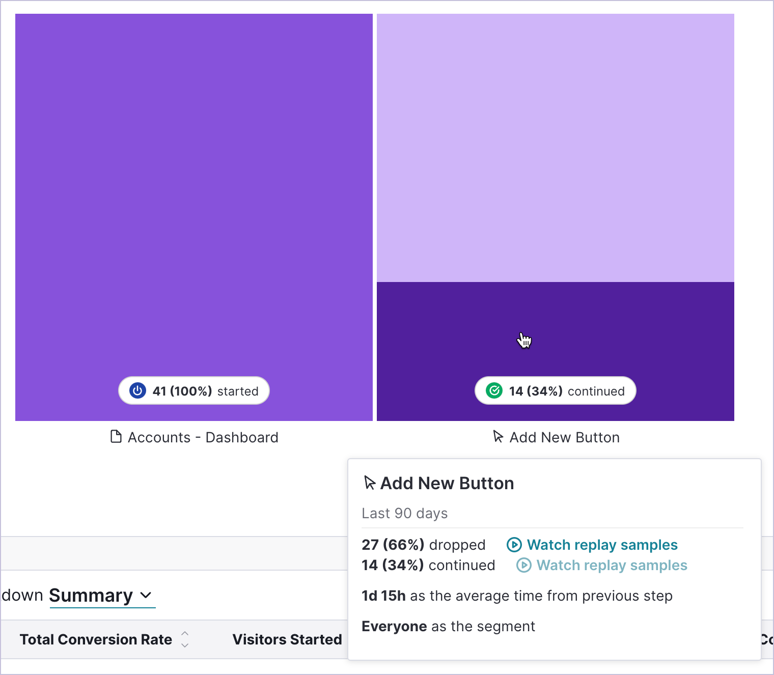The height and width of the screenshot is (675, 774).
Task: Click the Add New Button step label under the chart
Action: coord(564,437)
